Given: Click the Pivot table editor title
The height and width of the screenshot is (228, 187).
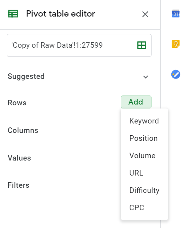Looking at the screenshot, I should (x=61, y=14).
